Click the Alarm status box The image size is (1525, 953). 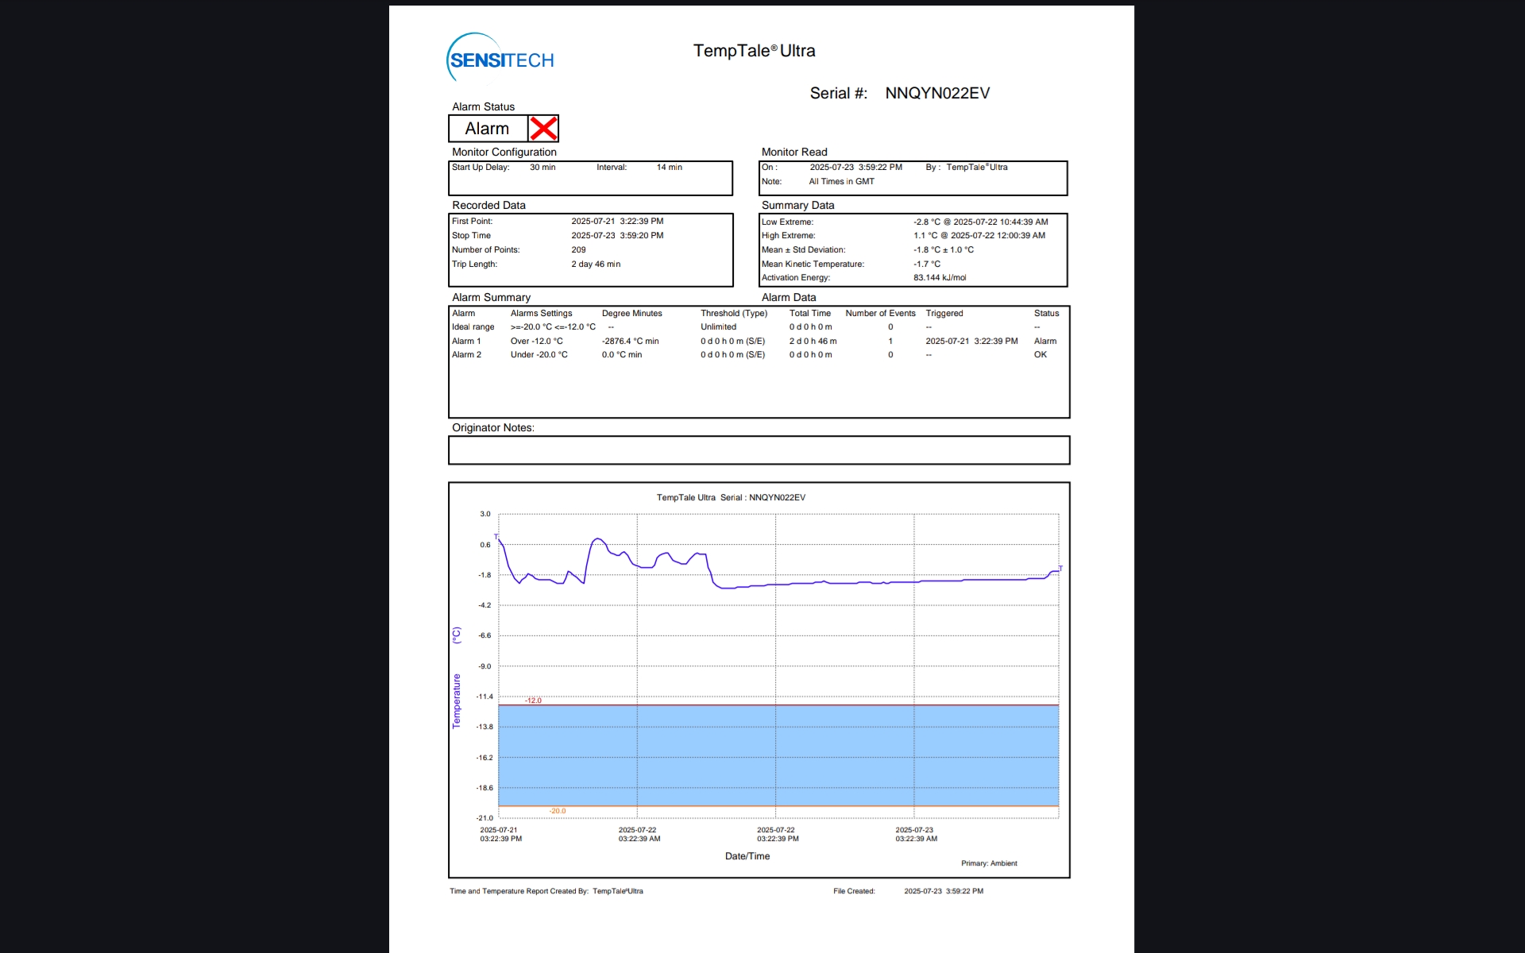(x=487, y=129)
